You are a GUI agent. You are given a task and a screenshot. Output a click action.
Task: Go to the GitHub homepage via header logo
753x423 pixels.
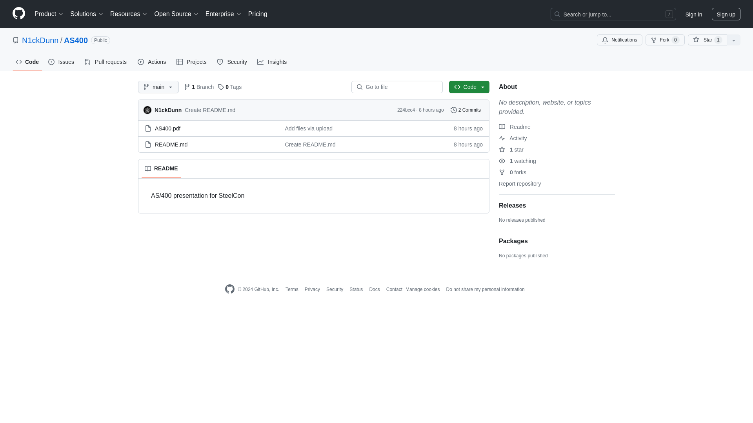pyautogui.click(x=19, y=14)
